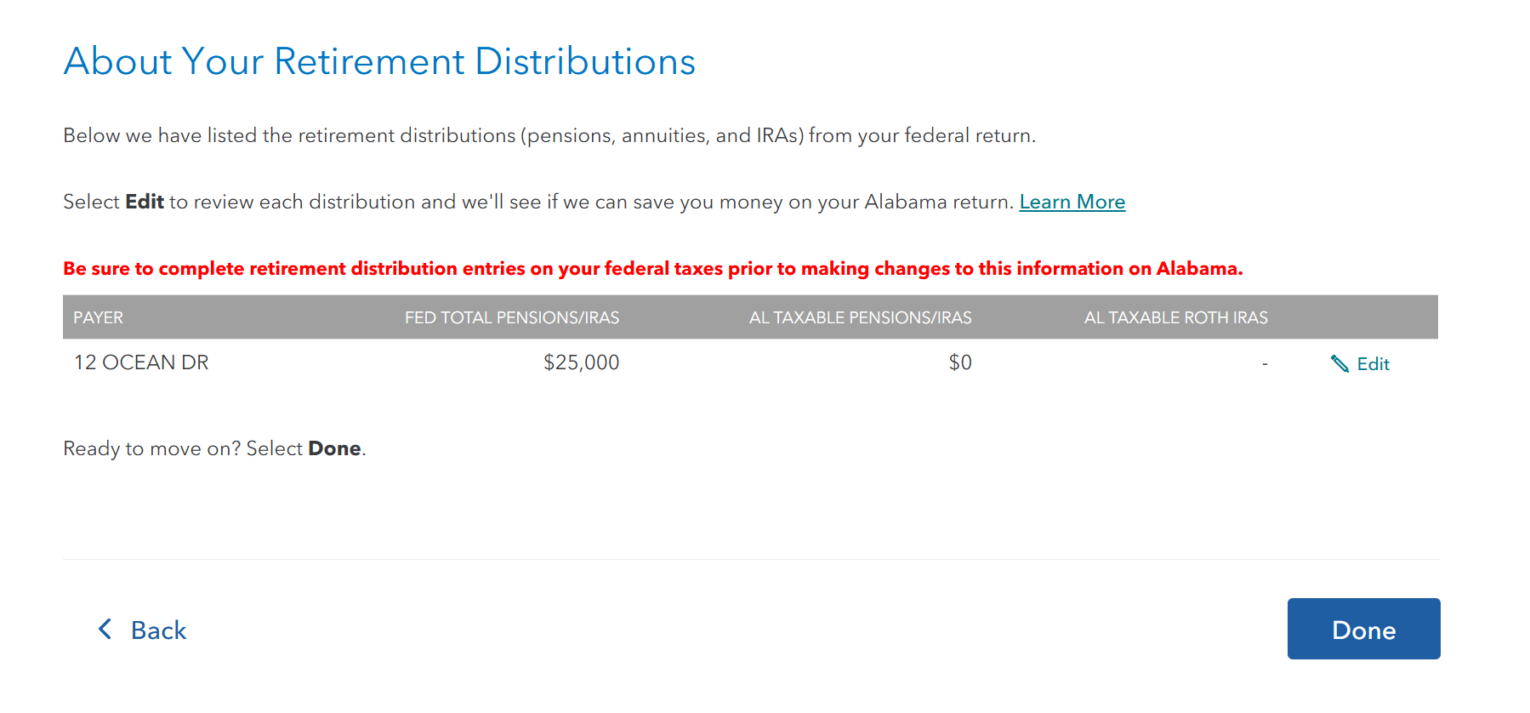
Task: Click the bold Edit word in the instructions
Action: coord(145,202)
